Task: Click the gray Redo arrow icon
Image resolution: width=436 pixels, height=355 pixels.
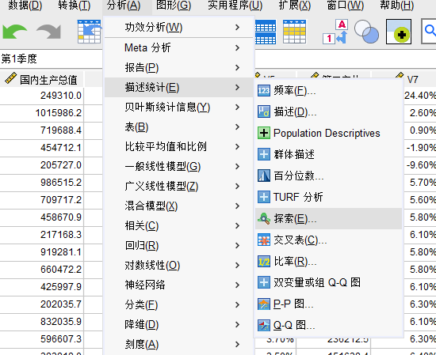Action: pyautogui.click(x=48, y=32)
